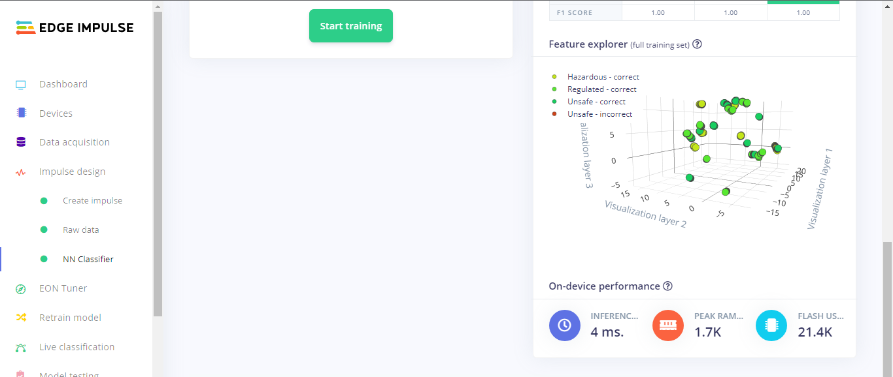Viewport: 893px width, 377px height.
Task: Hide Unsafe - incorrect legend series
Action: pos(599,114)
